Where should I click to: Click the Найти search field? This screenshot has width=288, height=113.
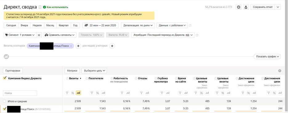pos(20,93)
